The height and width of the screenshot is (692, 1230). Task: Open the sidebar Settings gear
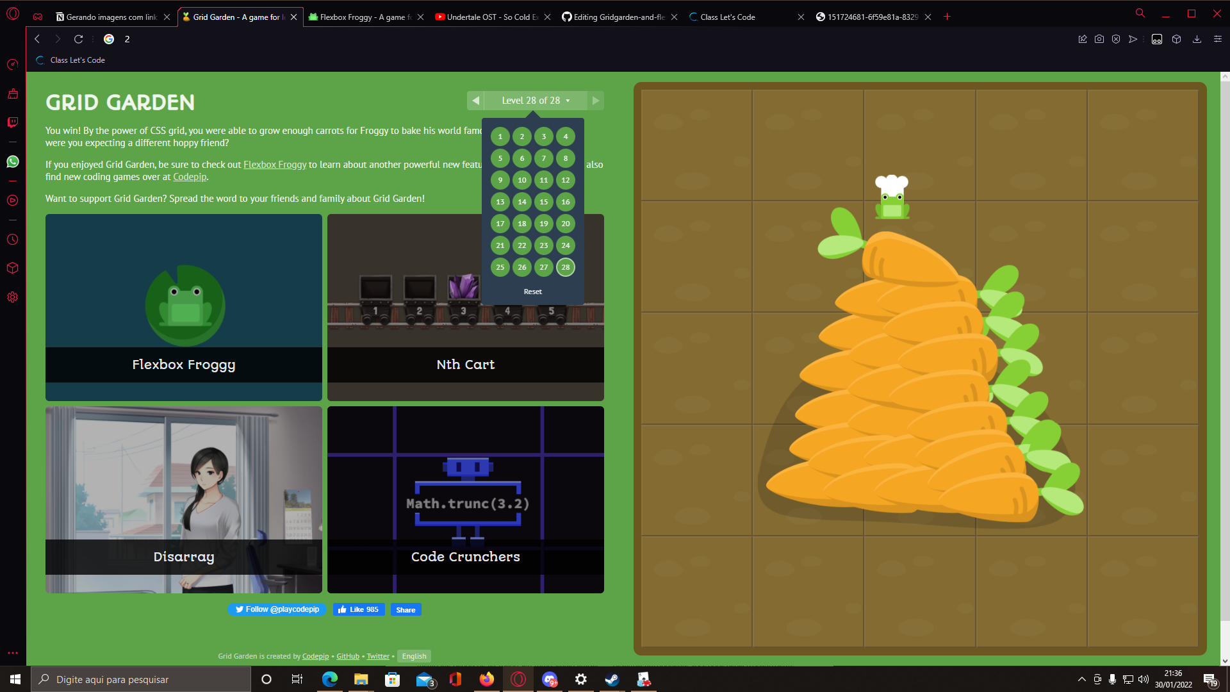coord(12,297)
